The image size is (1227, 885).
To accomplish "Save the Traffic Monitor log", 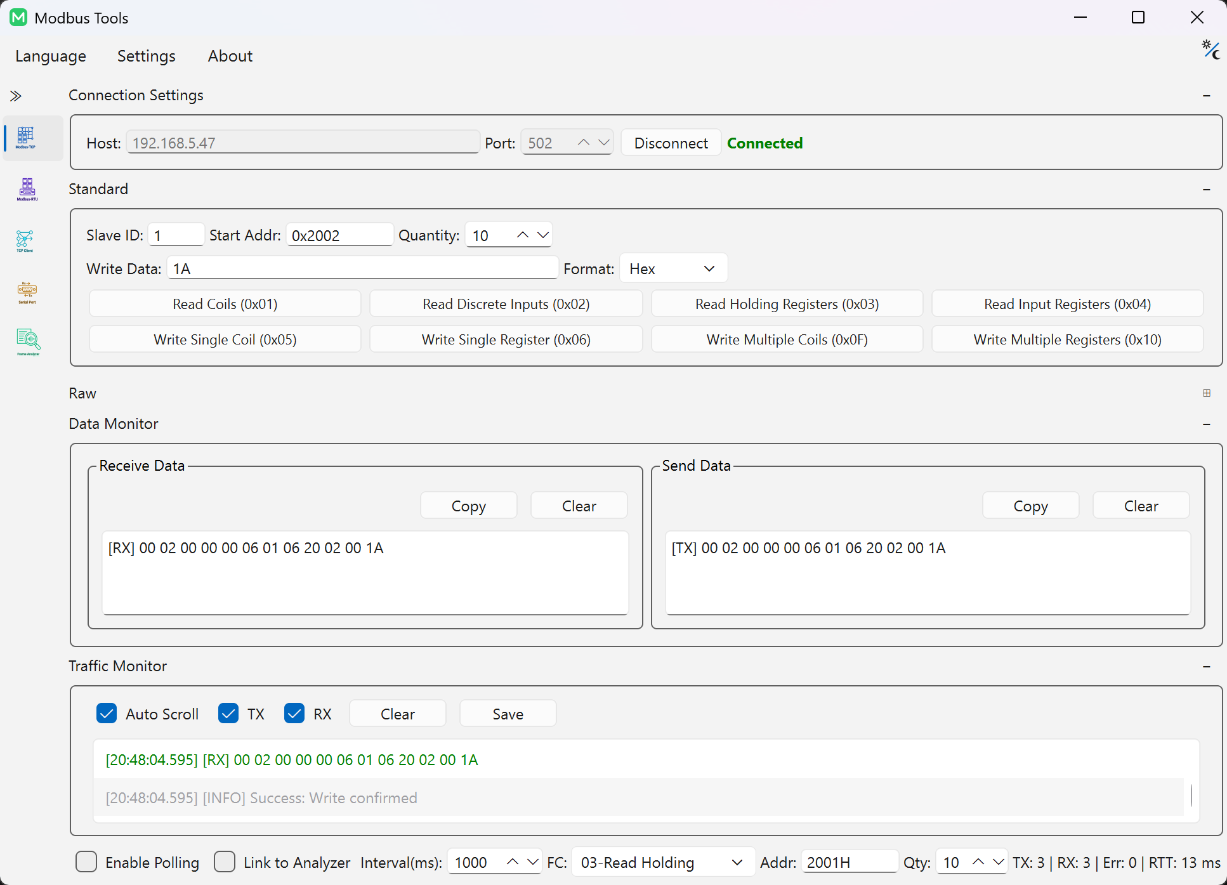I will coord(508,714).
